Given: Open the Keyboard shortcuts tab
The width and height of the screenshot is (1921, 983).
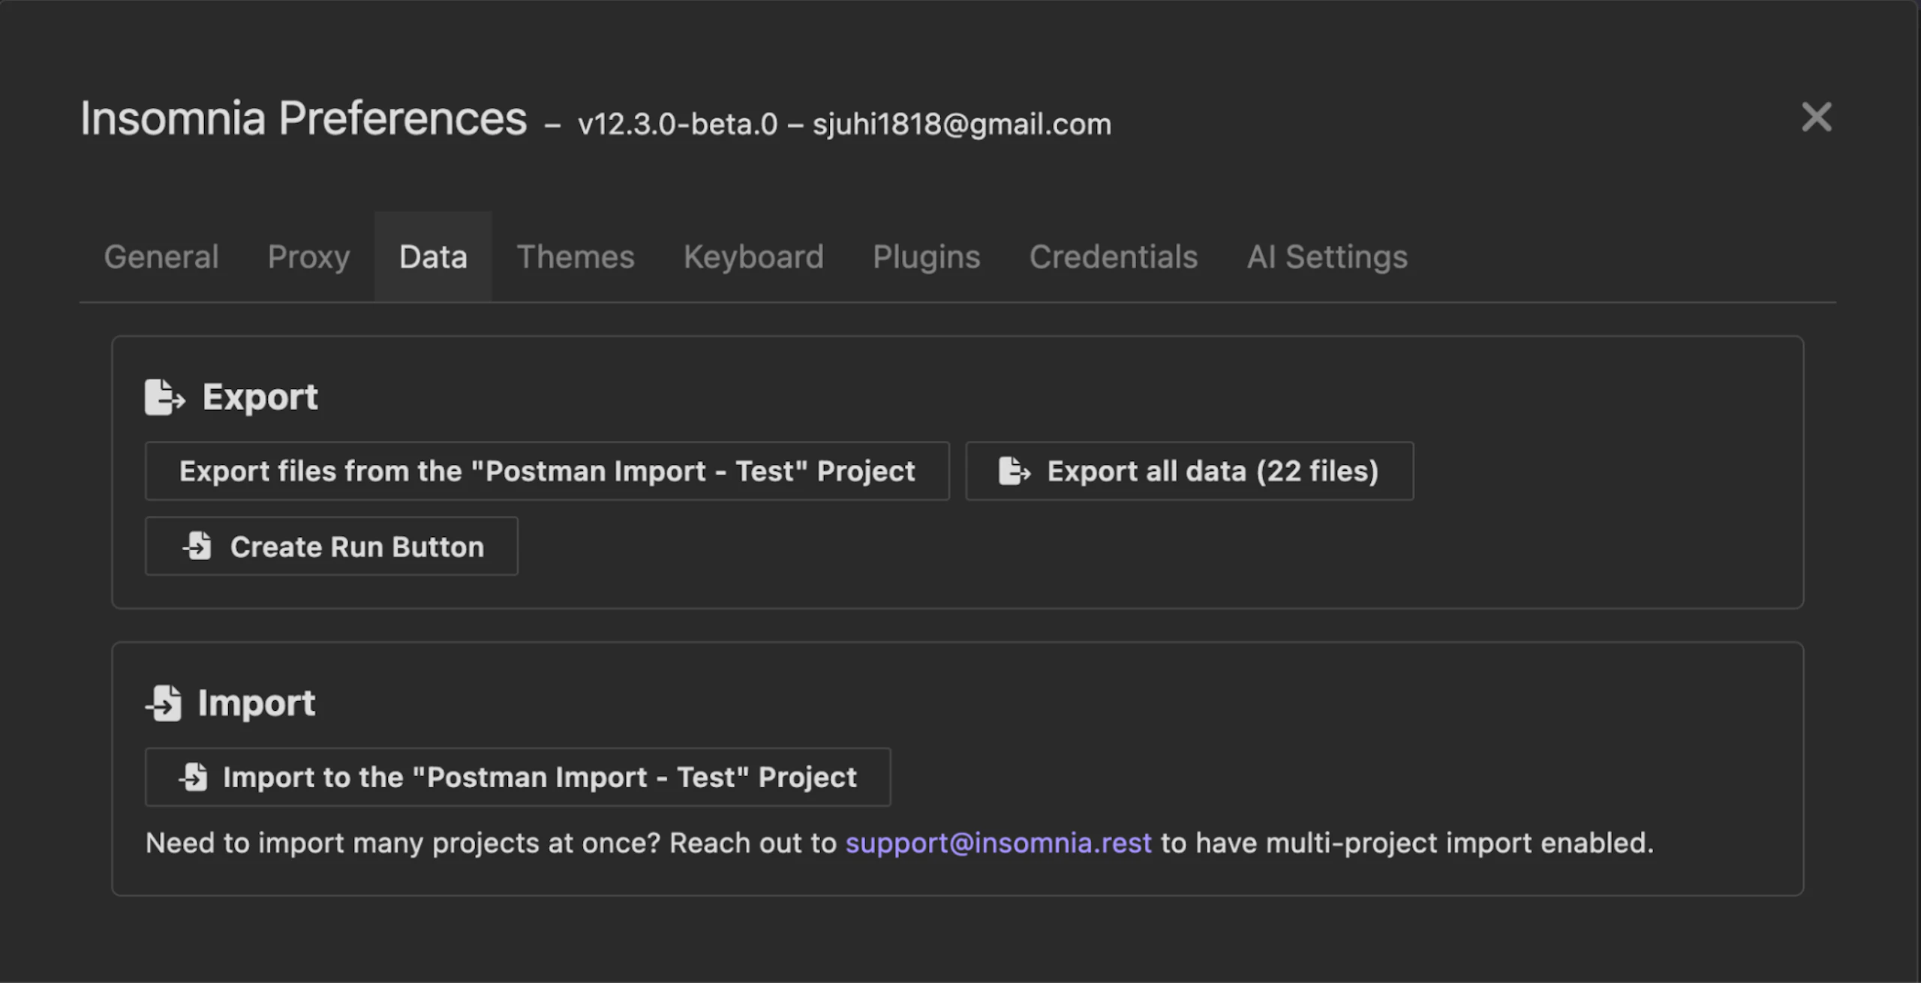Looking at the screenshot, I should [x=753, y=257].
